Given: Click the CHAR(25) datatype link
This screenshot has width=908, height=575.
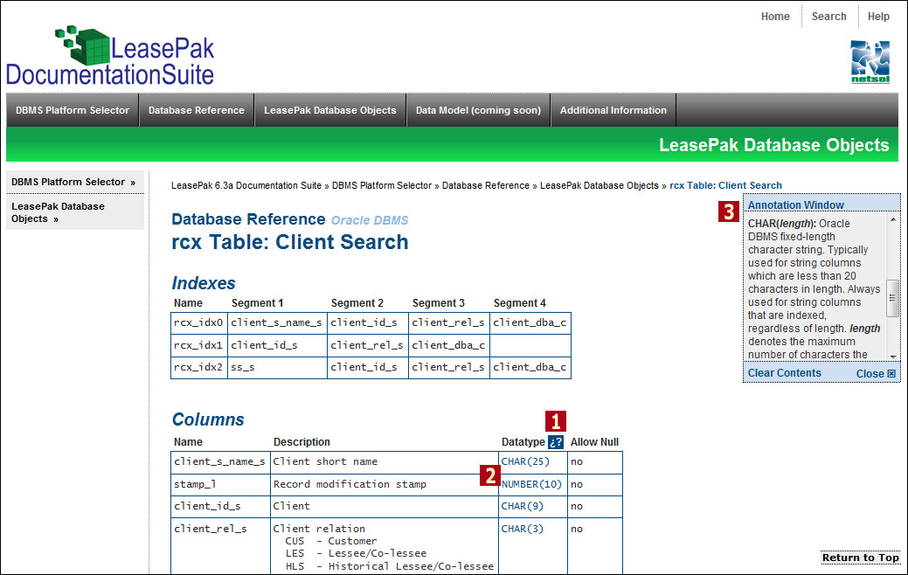Looking at the screenshot, I should pos(525,461).
